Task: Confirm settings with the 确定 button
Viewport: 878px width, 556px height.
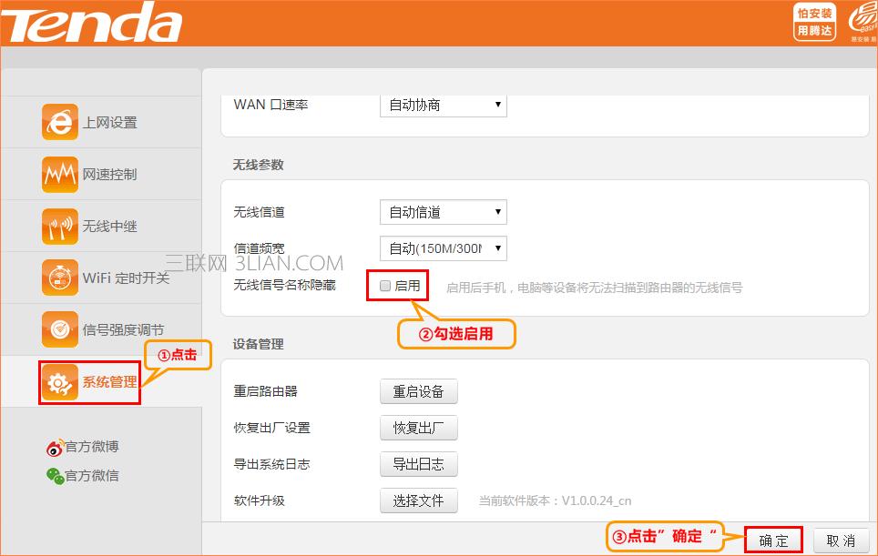Action: coord(774,541)
